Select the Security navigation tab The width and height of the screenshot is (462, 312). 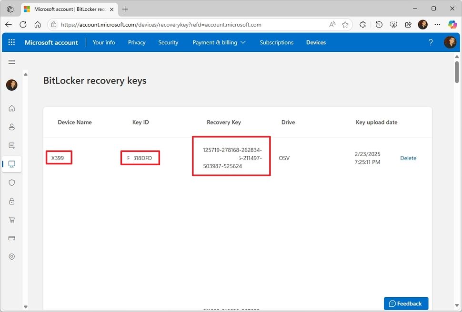click(168, 42)
